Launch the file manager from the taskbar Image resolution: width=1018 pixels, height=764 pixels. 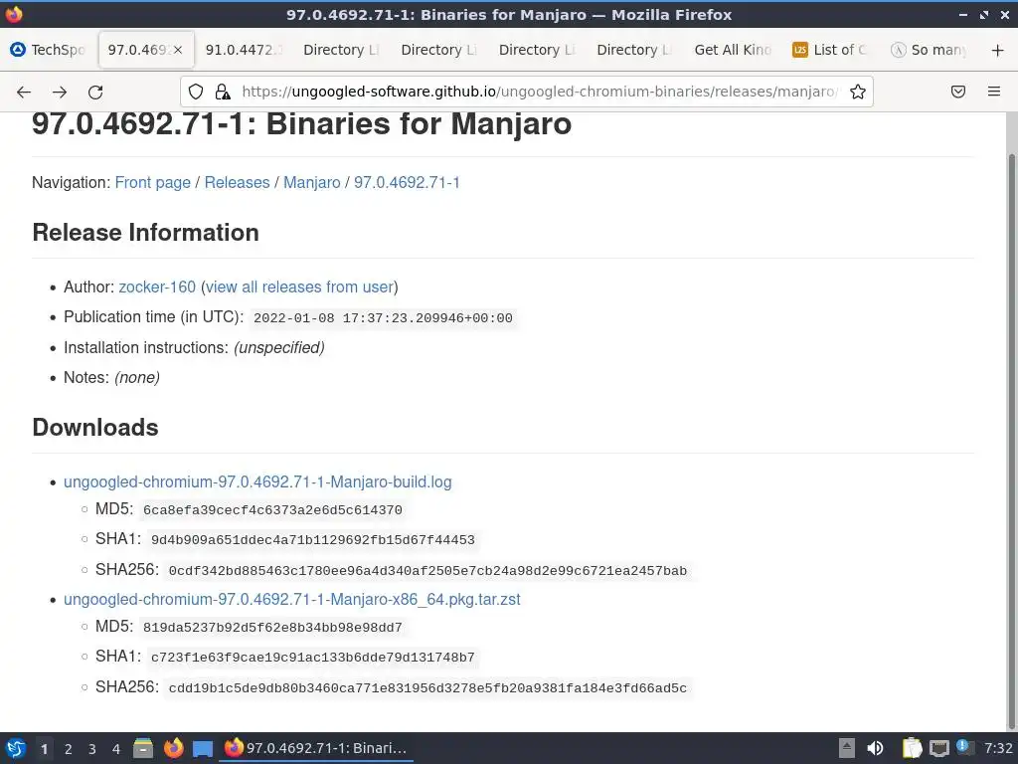pos(143,748)
